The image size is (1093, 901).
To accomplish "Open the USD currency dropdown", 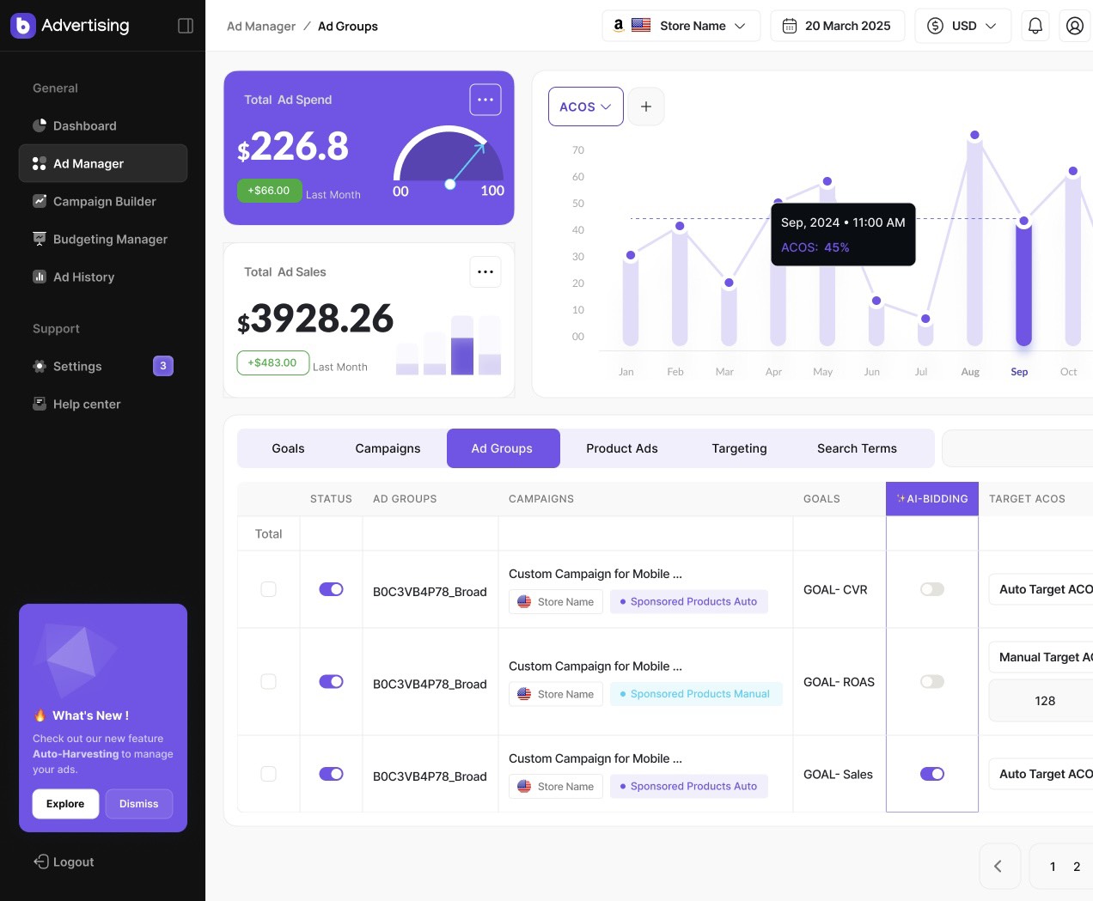I will [962, 26].
